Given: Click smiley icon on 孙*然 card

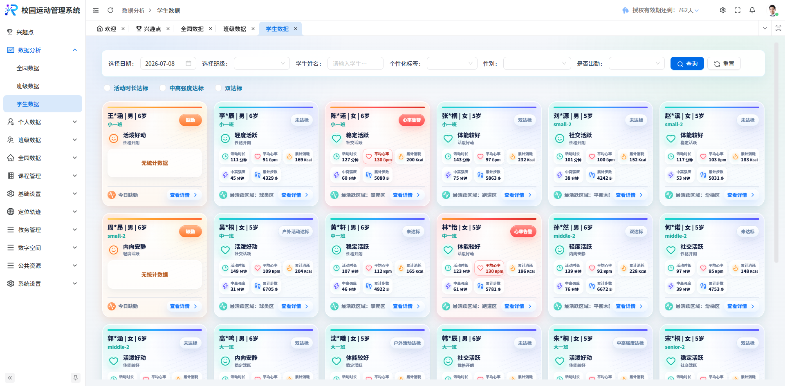Looking at the screenshot, I should [560, 250].
